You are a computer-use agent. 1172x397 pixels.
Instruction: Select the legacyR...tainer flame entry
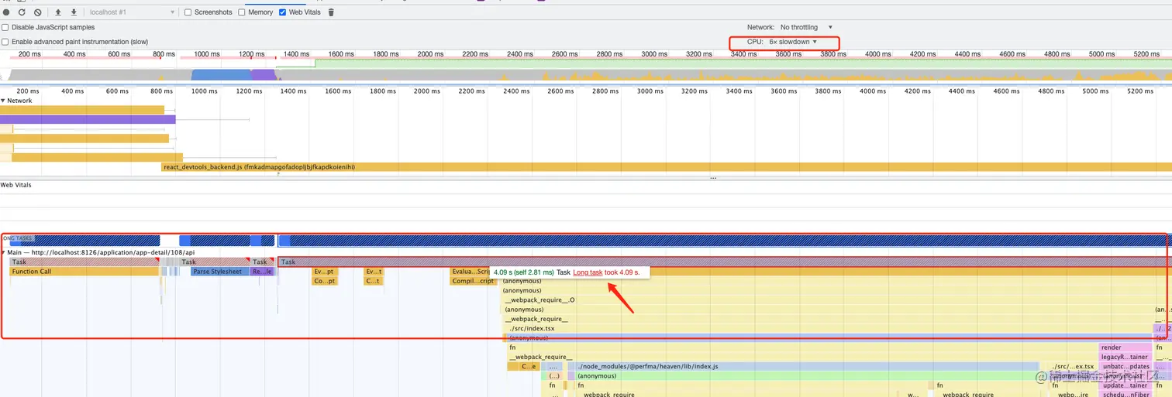pyautogui.click(x=1125, y=357)
